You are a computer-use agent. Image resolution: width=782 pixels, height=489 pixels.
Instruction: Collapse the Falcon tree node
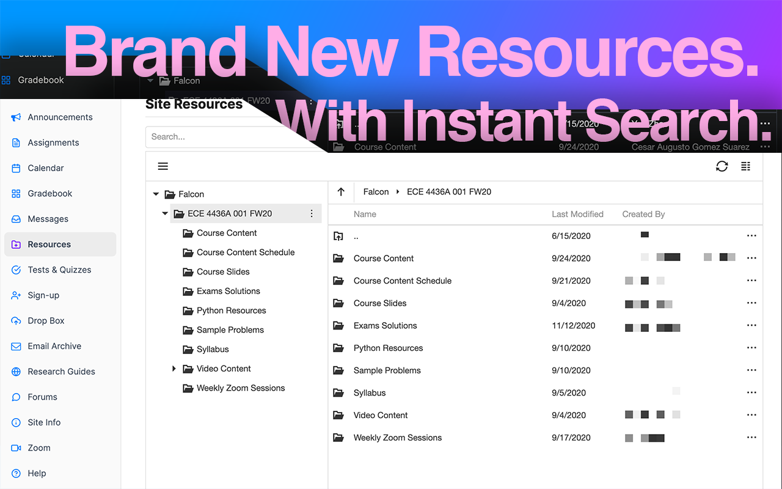[156, 194]
